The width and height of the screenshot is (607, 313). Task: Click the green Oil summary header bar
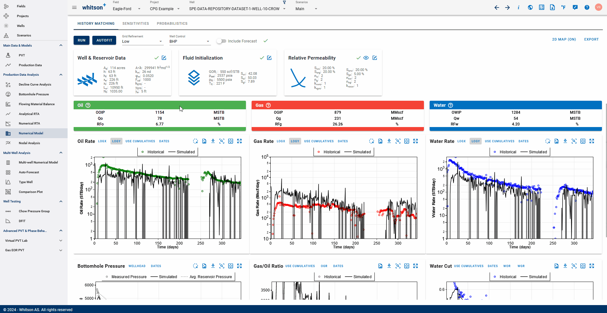(x=160, y=105)
